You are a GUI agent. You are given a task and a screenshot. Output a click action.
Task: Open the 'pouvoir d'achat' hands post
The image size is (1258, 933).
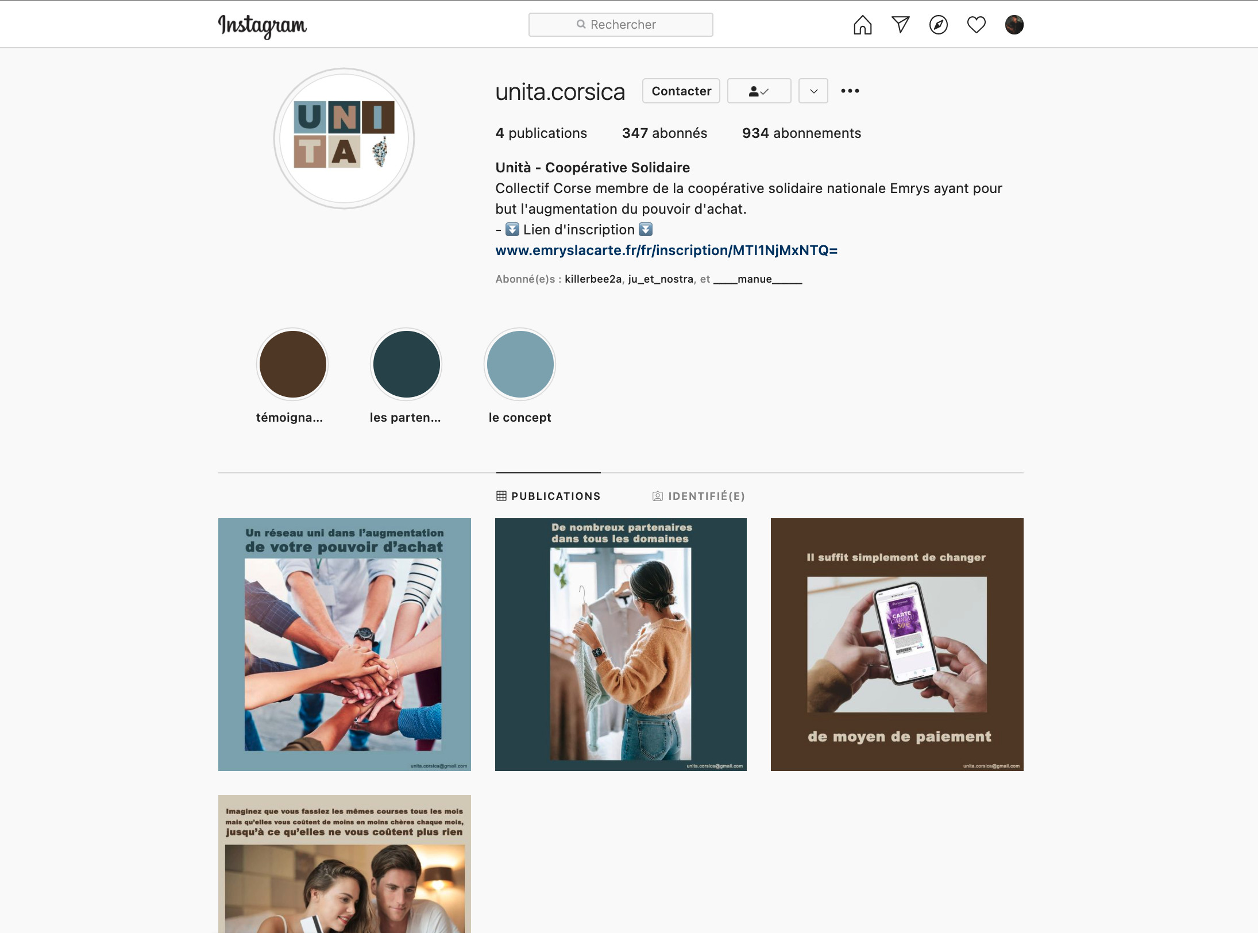coord(345,645)
